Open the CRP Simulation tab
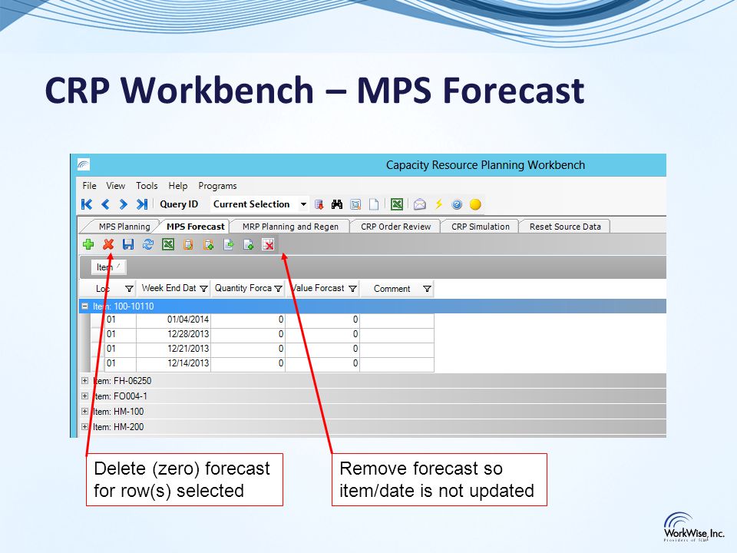 pyautogui.click(x=481, y=226)
